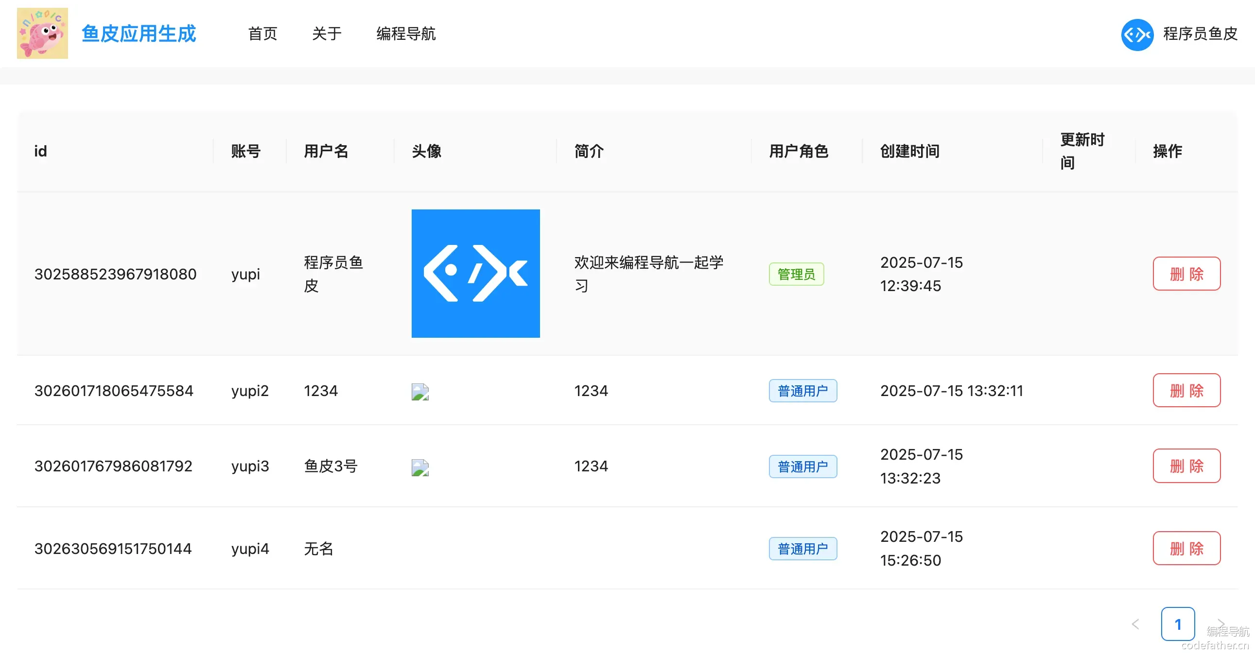
Task: Open the 首页 menu item
Action: click(x=262, y=34)
